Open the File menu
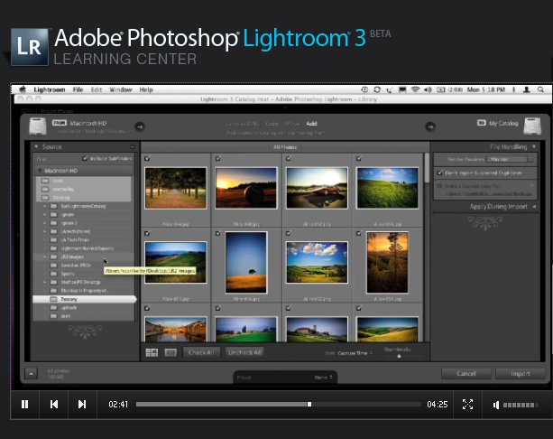Image resolution: width=553 pixels, height=439 pixels. point(78,90)
